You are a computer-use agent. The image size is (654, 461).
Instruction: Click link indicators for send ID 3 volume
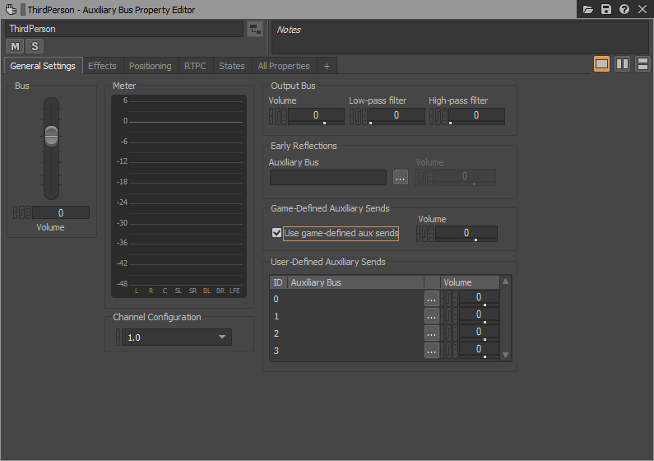pyautogui.click(x=450, y=351)
